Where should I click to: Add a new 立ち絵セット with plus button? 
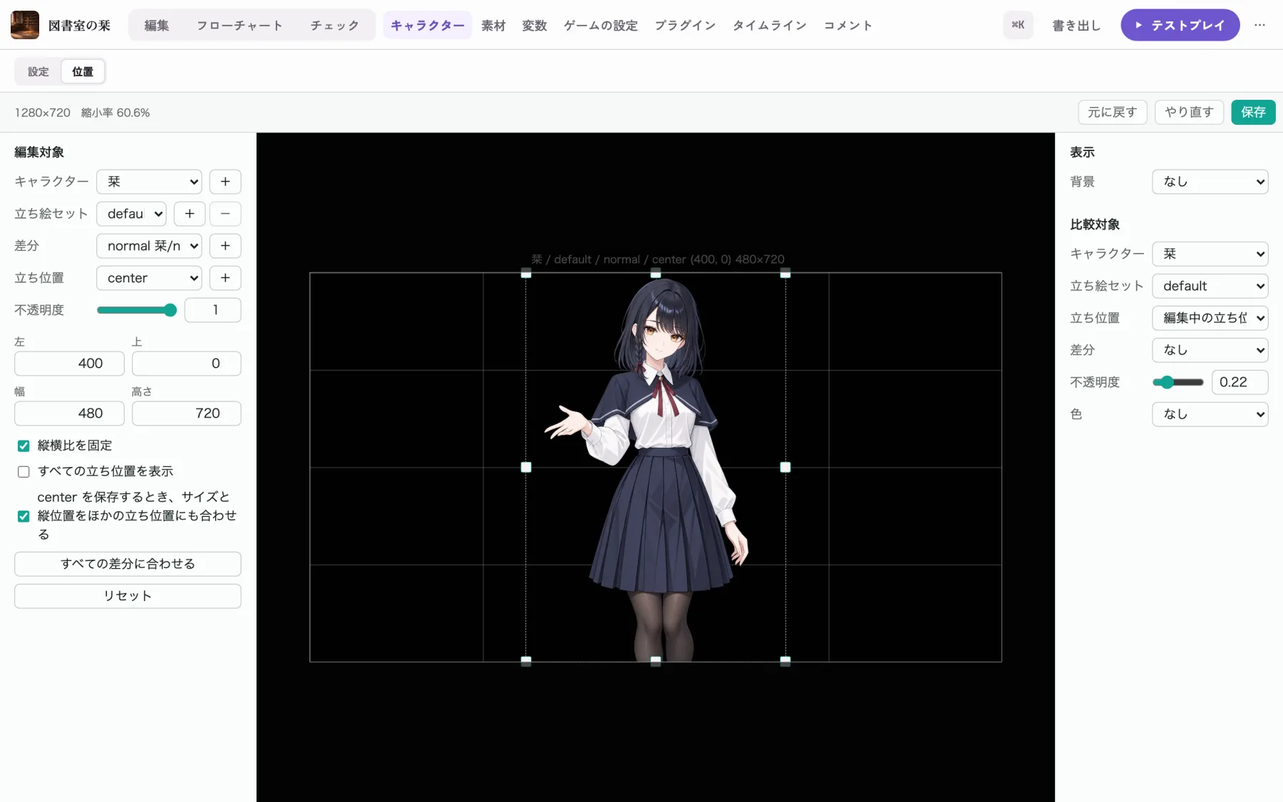tap(190, 214)
